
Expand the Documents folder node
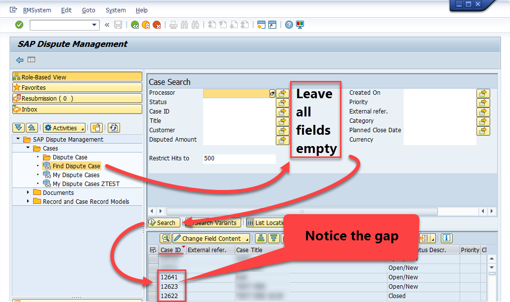28,192
